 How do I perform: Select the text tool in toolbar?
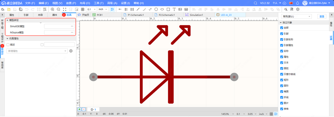pyautogui.click(x=174, y=9)
